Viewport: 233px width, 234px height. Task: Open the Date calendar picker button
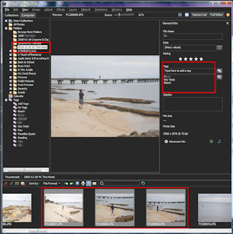pos(220,47)
